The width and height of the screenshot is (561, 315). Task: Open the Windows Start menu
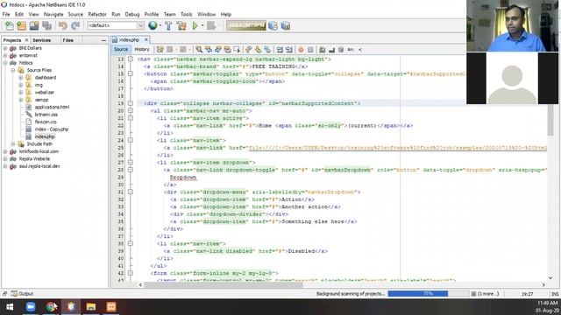pos(10,307)
